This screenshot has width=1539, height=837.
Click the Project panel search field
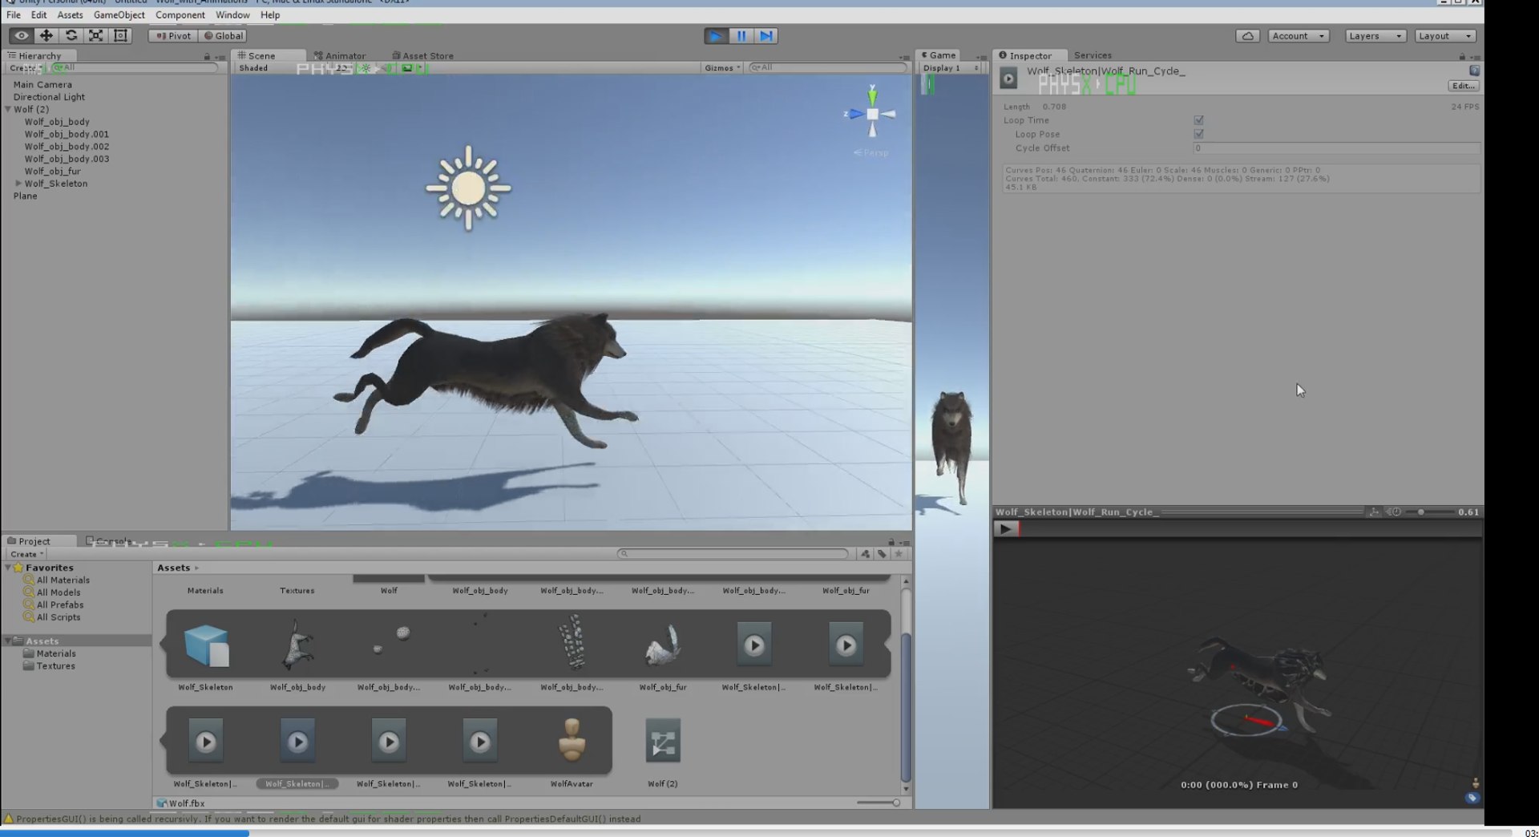[733, 554]
